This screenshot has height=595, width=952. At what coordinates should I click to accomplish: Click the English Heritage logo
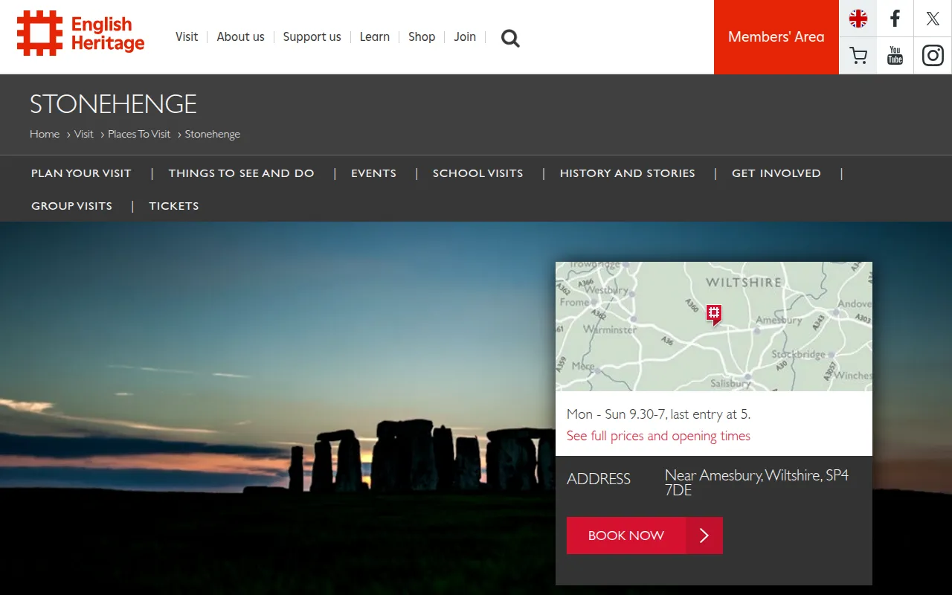(x=80, y=33)
